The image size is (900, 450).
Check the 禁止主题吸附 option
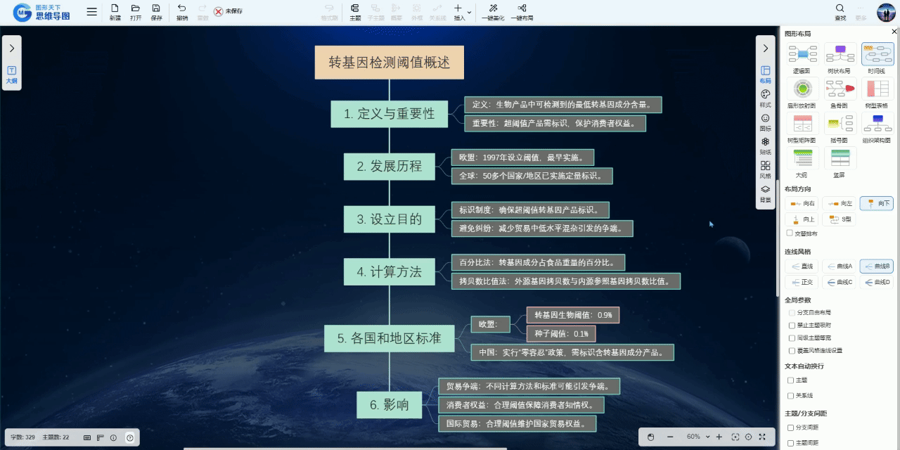pos(790,325)
